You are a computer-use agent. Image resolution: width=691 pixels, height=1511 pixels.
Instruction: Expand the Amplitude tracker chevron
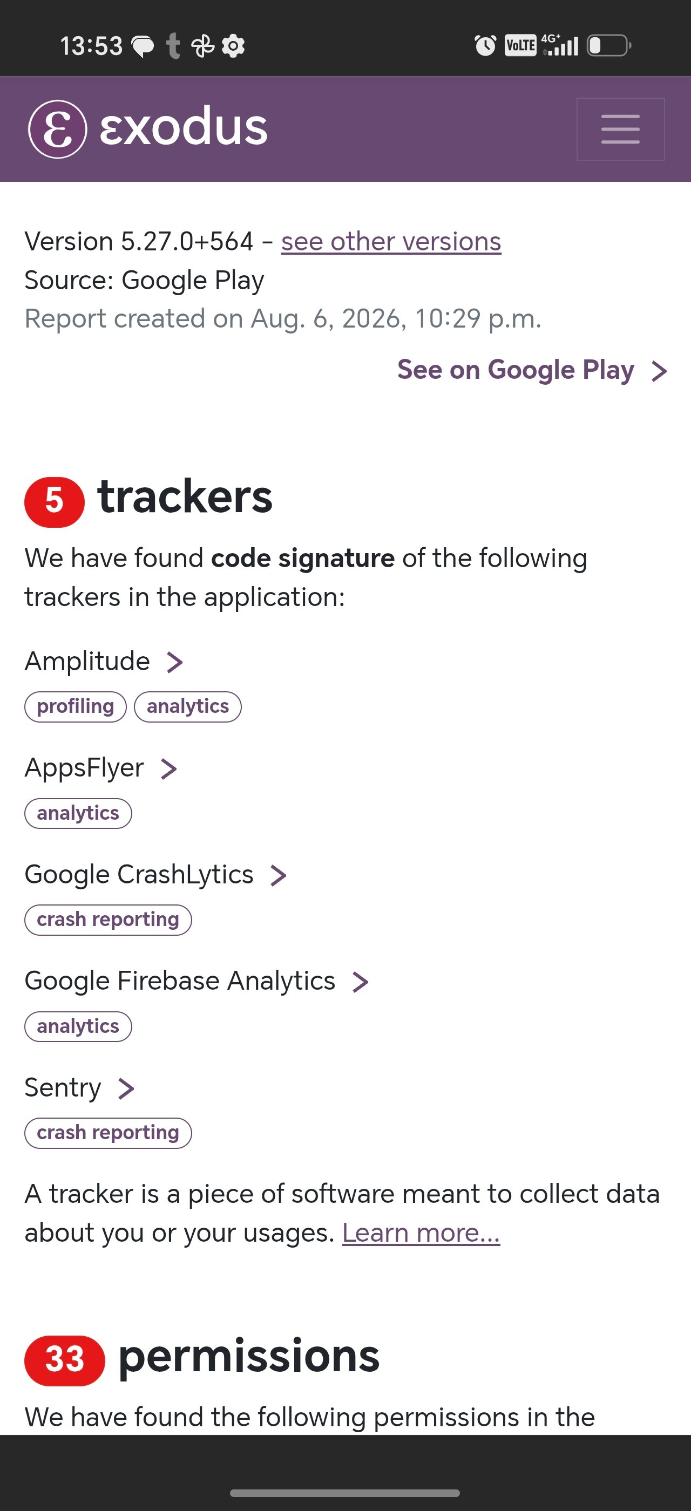coord(175,662)
